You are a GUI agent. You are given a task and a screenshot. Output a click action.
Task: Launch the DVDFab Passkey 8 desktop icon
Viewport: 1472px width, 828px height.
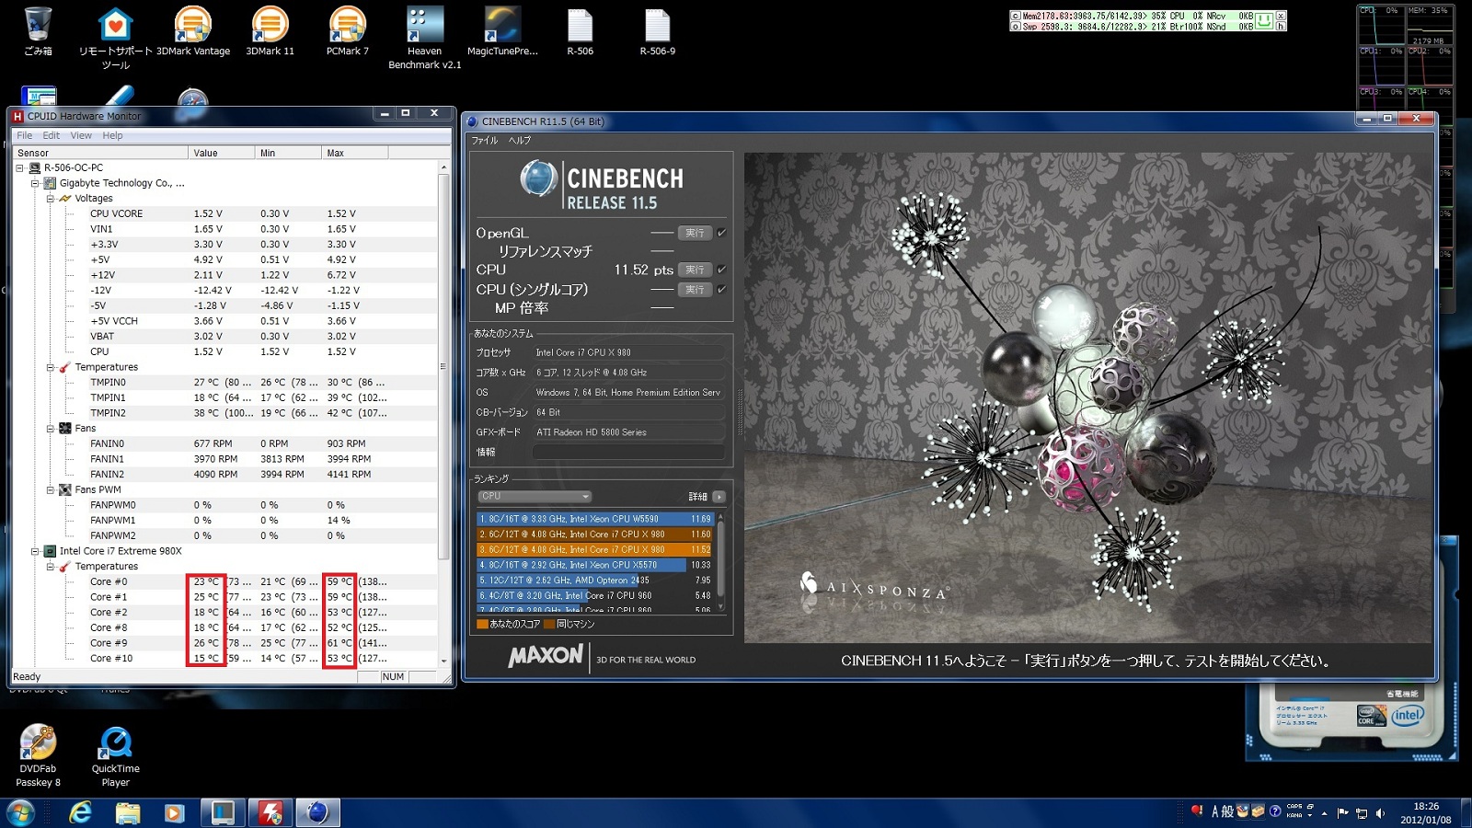click(38, 755)
